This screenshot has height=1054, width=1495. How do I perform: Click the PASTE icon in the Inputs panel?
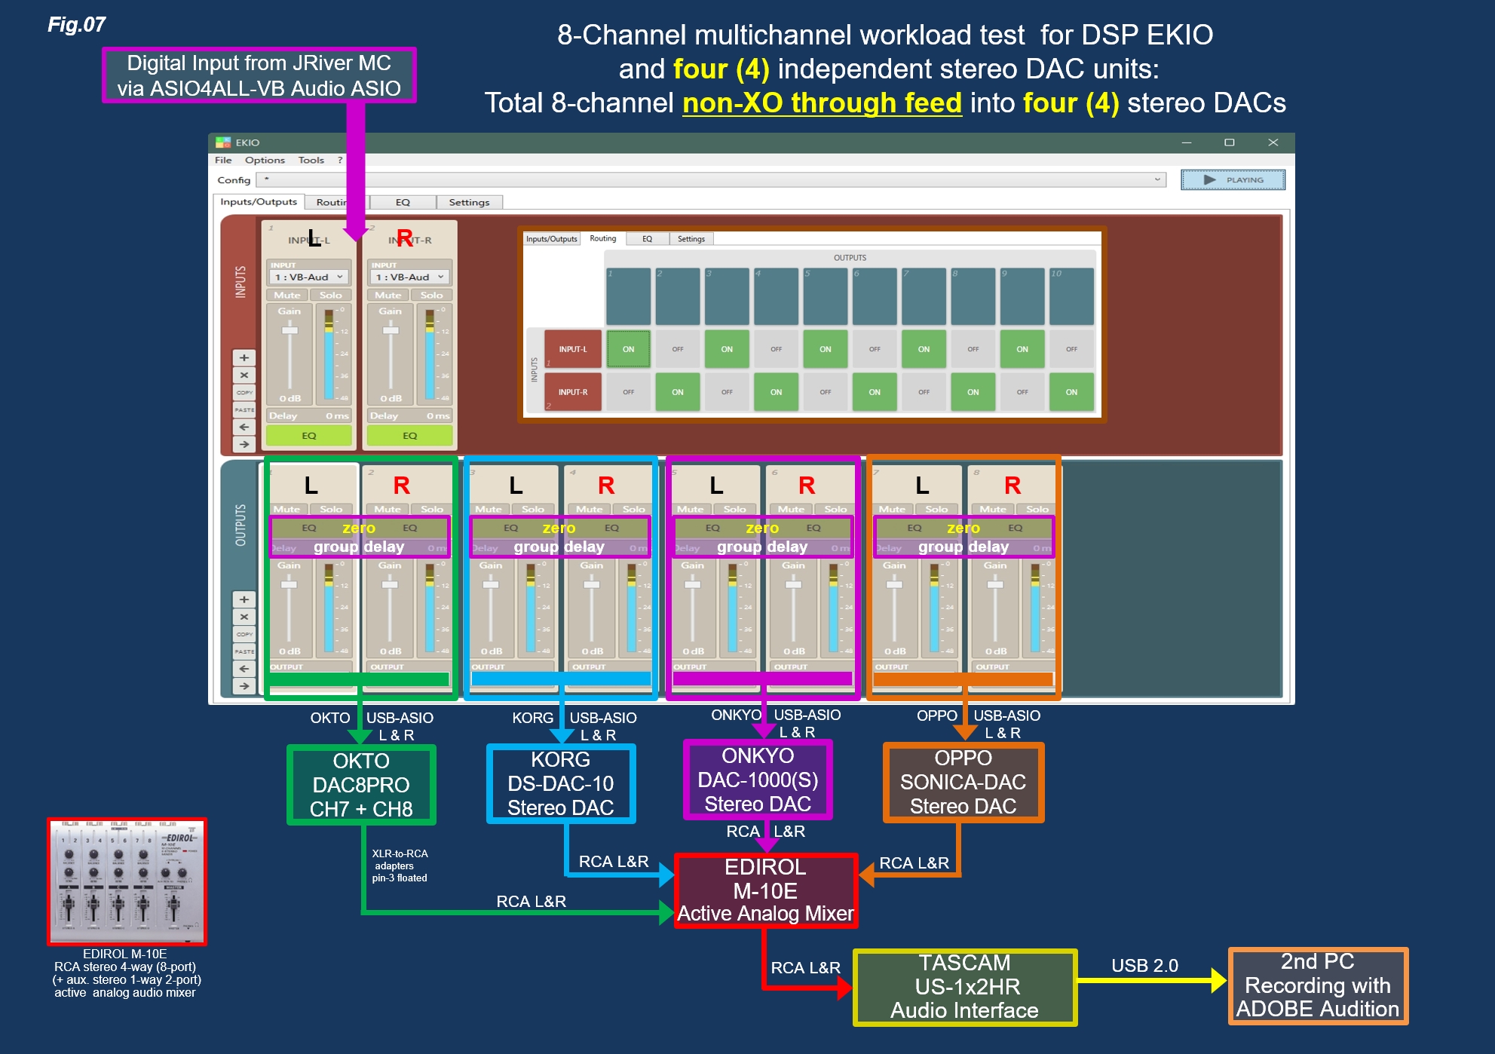point(244,409)
